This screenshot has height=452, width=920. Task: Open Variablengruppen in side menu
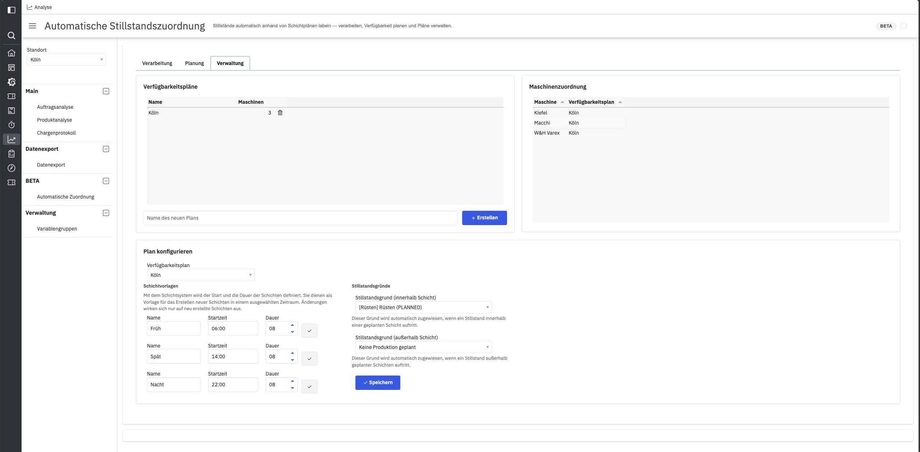click(x=57, y=229)
